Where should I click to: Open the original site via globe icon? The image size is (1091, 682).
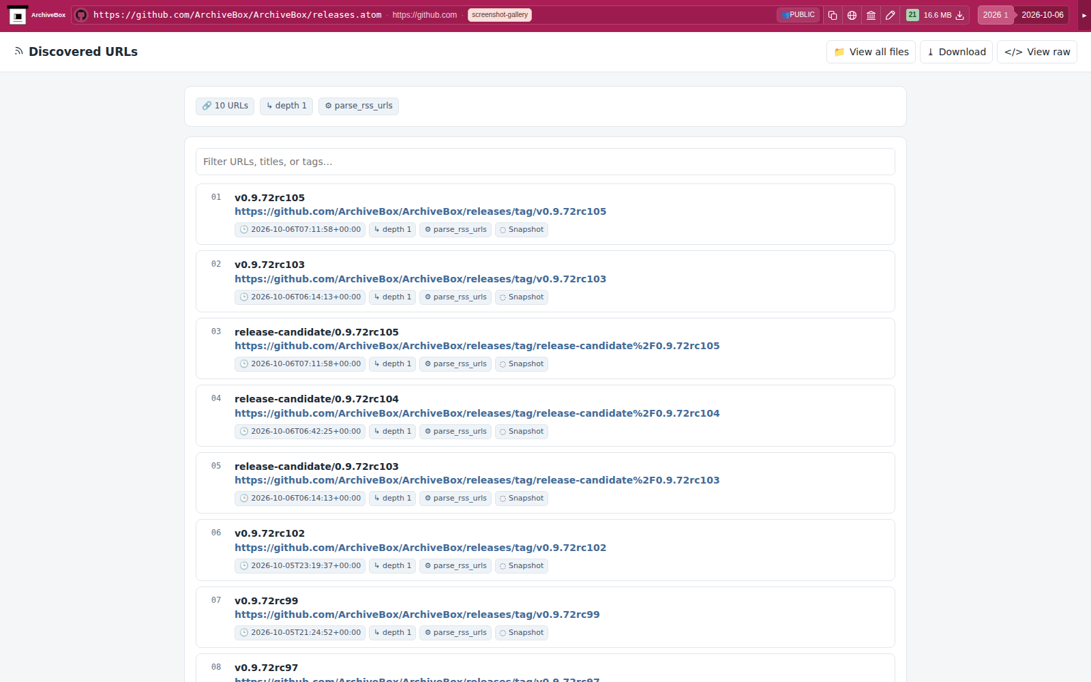[852, 15]
